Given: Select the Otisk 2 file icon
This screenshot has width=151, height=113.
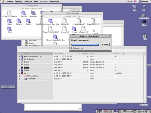Looking at the screenshot, I should pyautogui.click(x=22, y=65).
